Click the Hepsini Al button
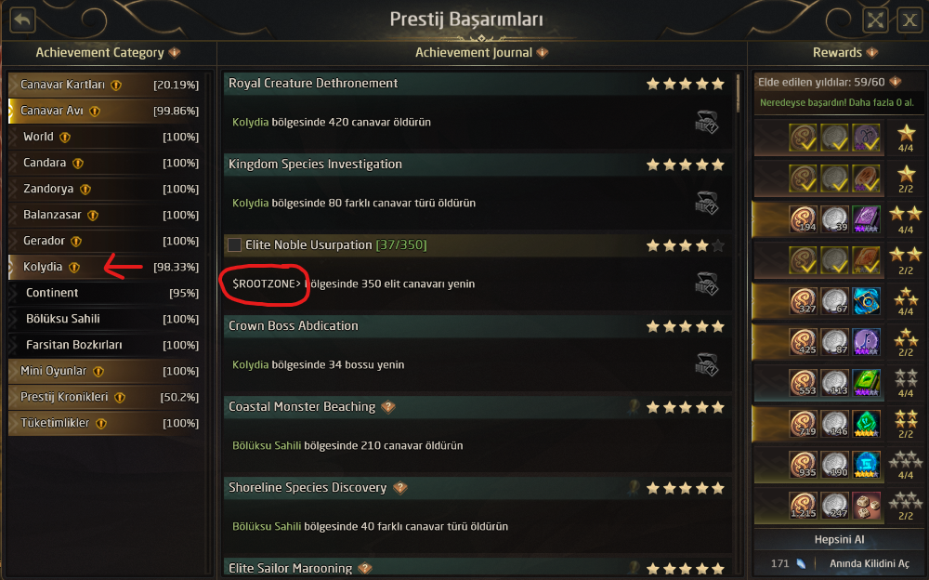The height and width of the screenshot is (580, 929). pyautogui.click(x=837, y=540)
